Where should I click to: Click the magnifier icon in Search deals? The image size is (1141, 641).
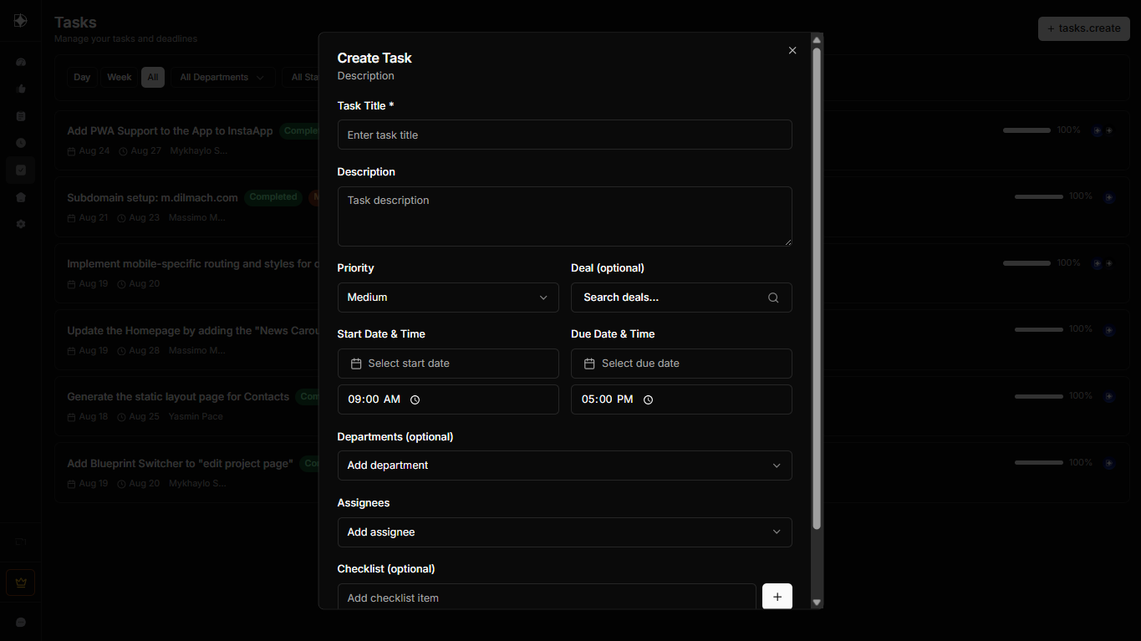coord(773,298)
